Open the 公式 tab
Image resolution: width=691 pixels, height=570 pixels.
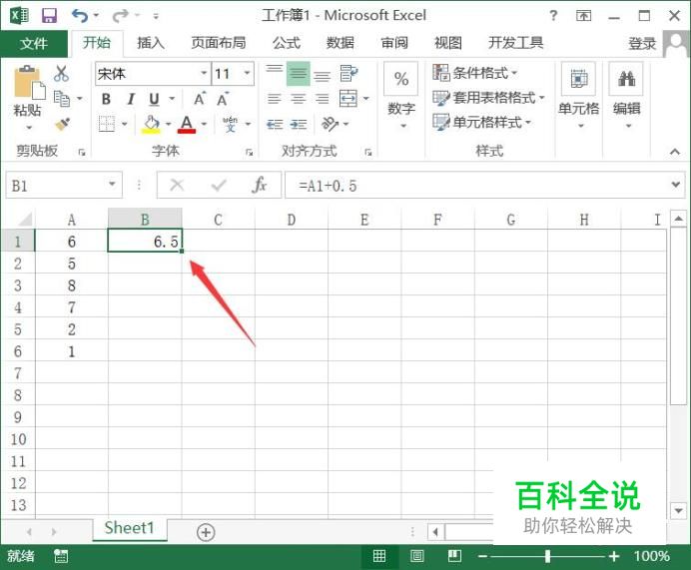click(x=287, y=43)
